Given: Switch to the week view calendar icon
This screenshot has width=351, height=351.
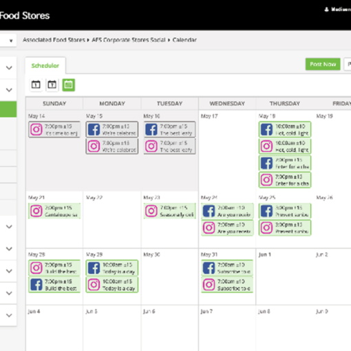Looking at the screenshot, I should click(52, 85).
